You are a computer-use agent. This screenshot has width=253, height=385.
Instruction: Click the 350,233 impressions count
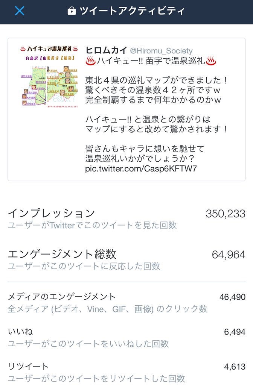pyautogui.click(x=225, y=214)
